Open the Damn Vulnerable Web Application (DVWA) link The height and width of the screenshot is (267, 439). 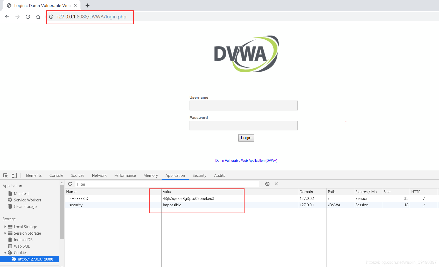click(246, 161)
